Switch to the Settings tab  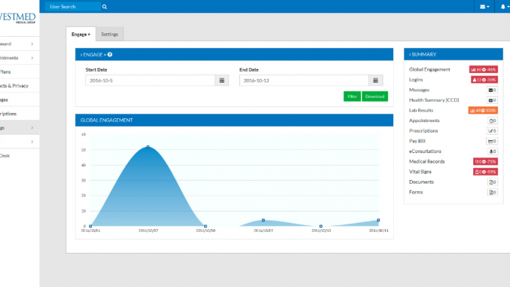(x=110, y=34)
